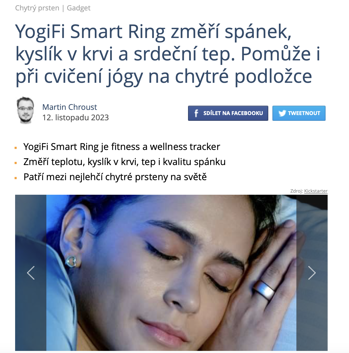Open the 'Gadget' category link

[79, 8]
